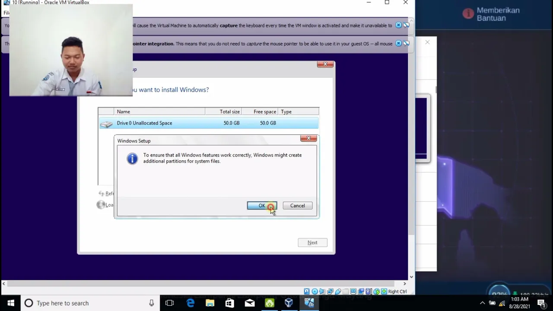Image resolution: width=553 pixels, height=311 pixels.
Task: Click the hard disk activity status icon
Action: point(307,292)
